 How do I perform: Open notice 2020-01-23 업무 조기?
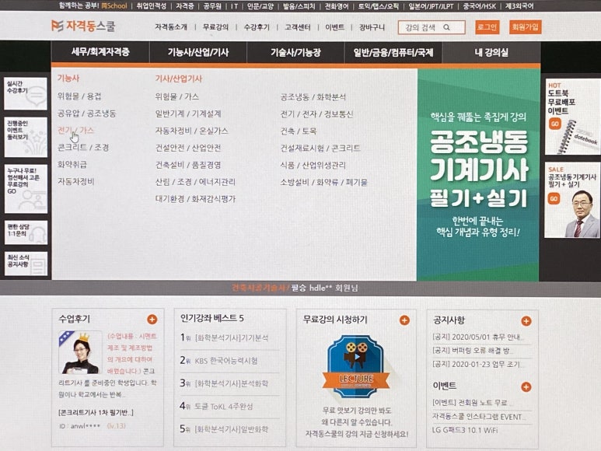coord(477,365)
